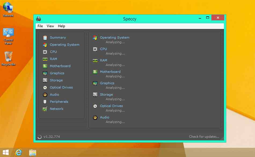Click the Summary clipboard icon in sidebar
The height and width of the screenshot is (157, 255).
click(45, 38)
